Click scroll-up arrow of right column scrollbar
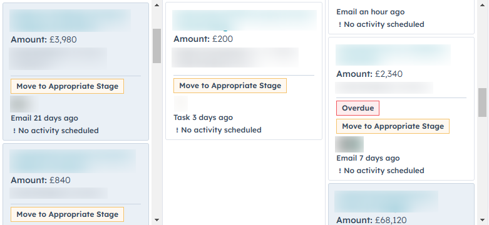The height and width of the screenshot is (225, 489). point(483,5)
